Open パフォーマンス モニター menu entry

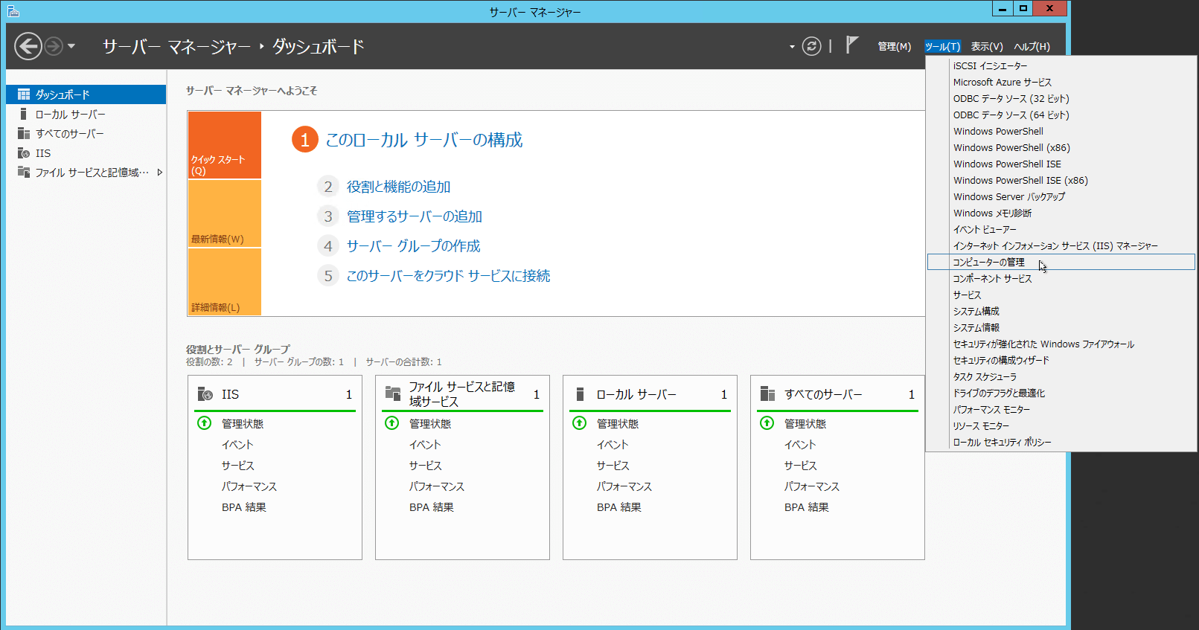point(1061,409)
